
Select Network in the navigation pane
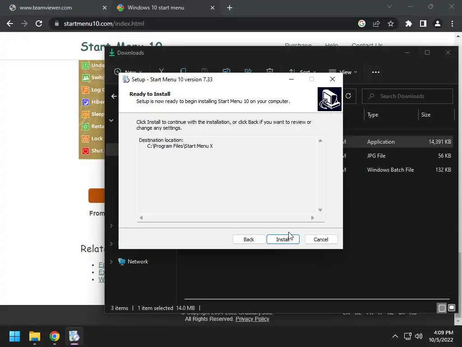click(138, 262)
